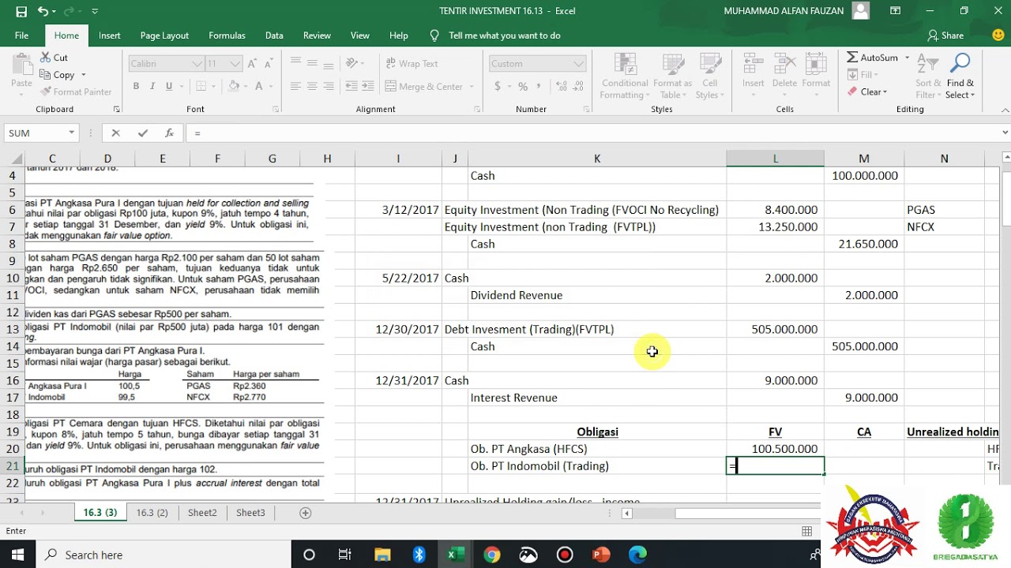Image resolution: width=1011 pixels, height=568 pixels.
Task: Apply Bold formatting button
Action: [x=136, y=87]
